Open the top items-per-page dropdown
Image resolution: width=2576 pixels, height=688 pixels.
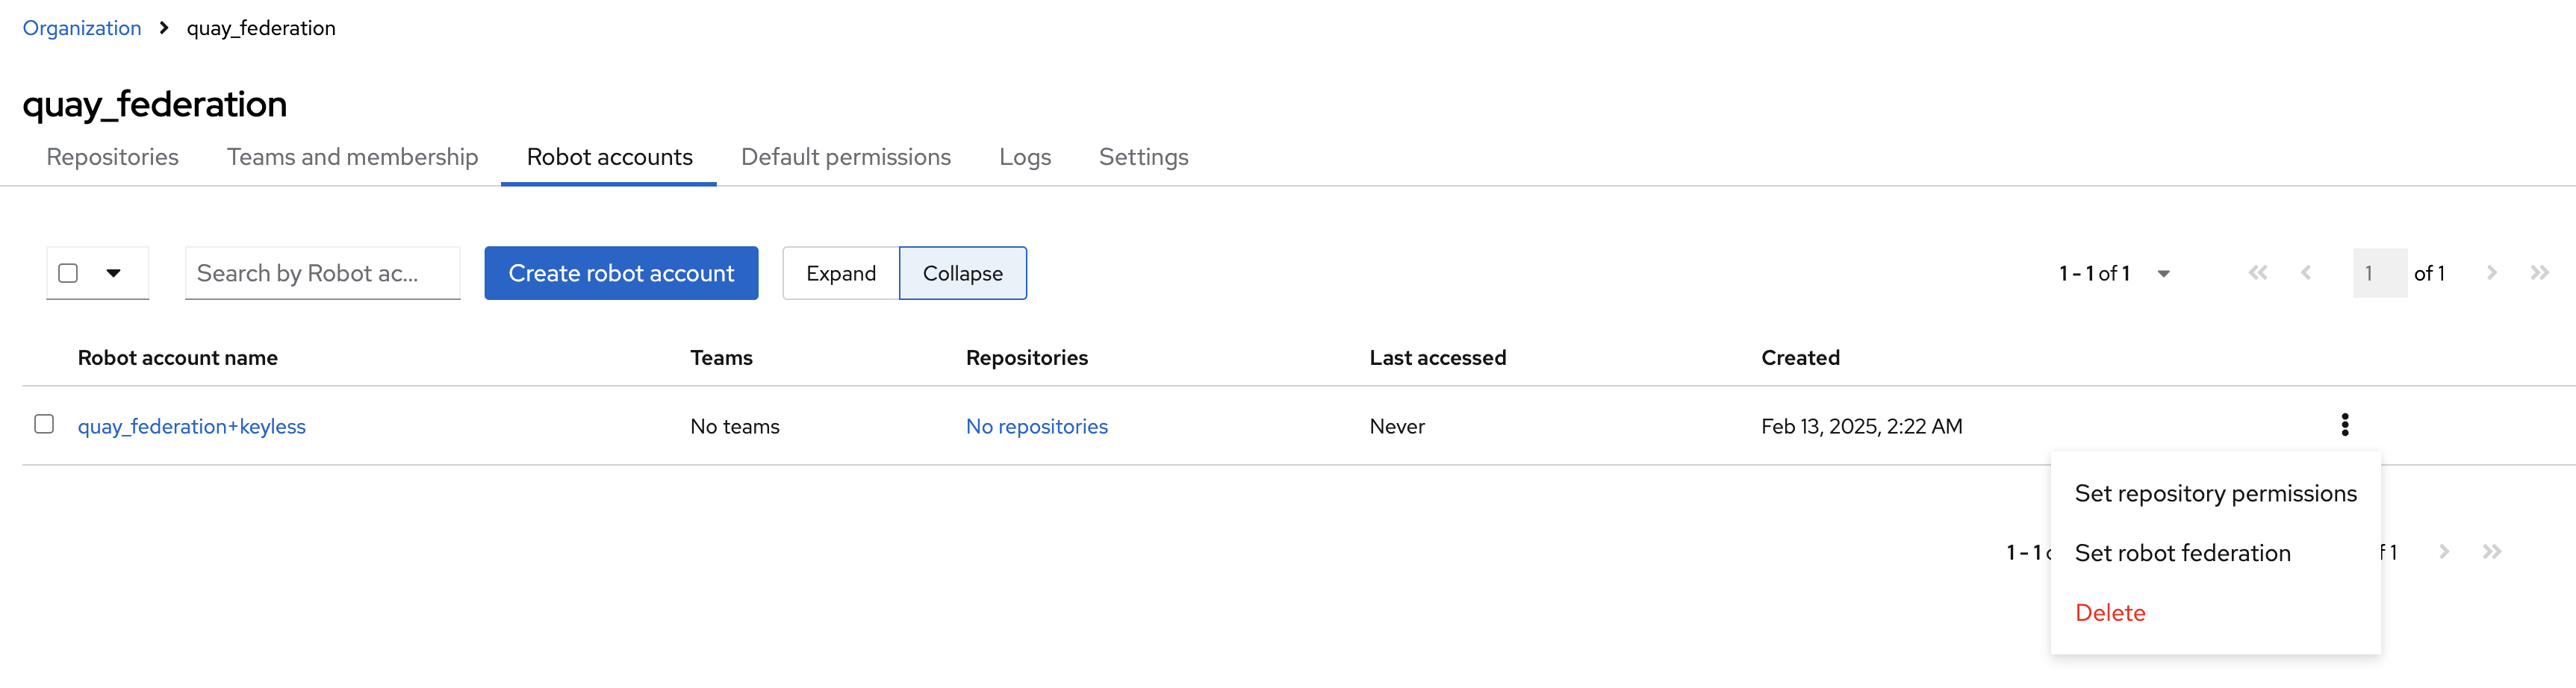pyautogui.click(x=2163, y=274)
